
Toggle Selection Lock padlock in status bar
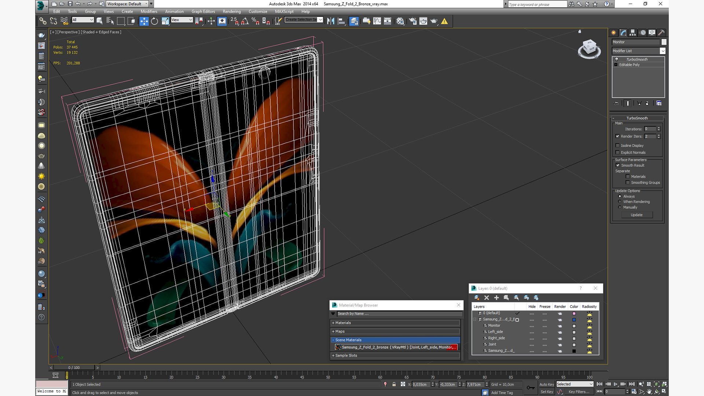394,384
